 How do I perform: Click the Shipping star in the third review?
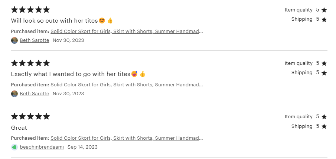(324, 126)
